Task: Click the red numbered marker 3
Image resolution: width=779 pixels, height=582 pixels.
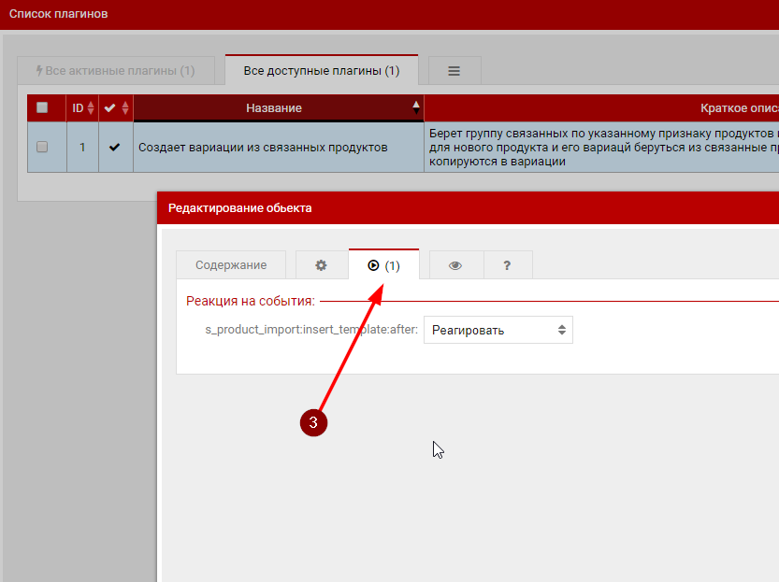Action: (313, 422)
